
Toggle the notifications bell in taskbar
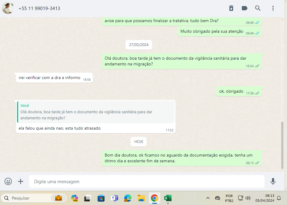tap(279, 198)
